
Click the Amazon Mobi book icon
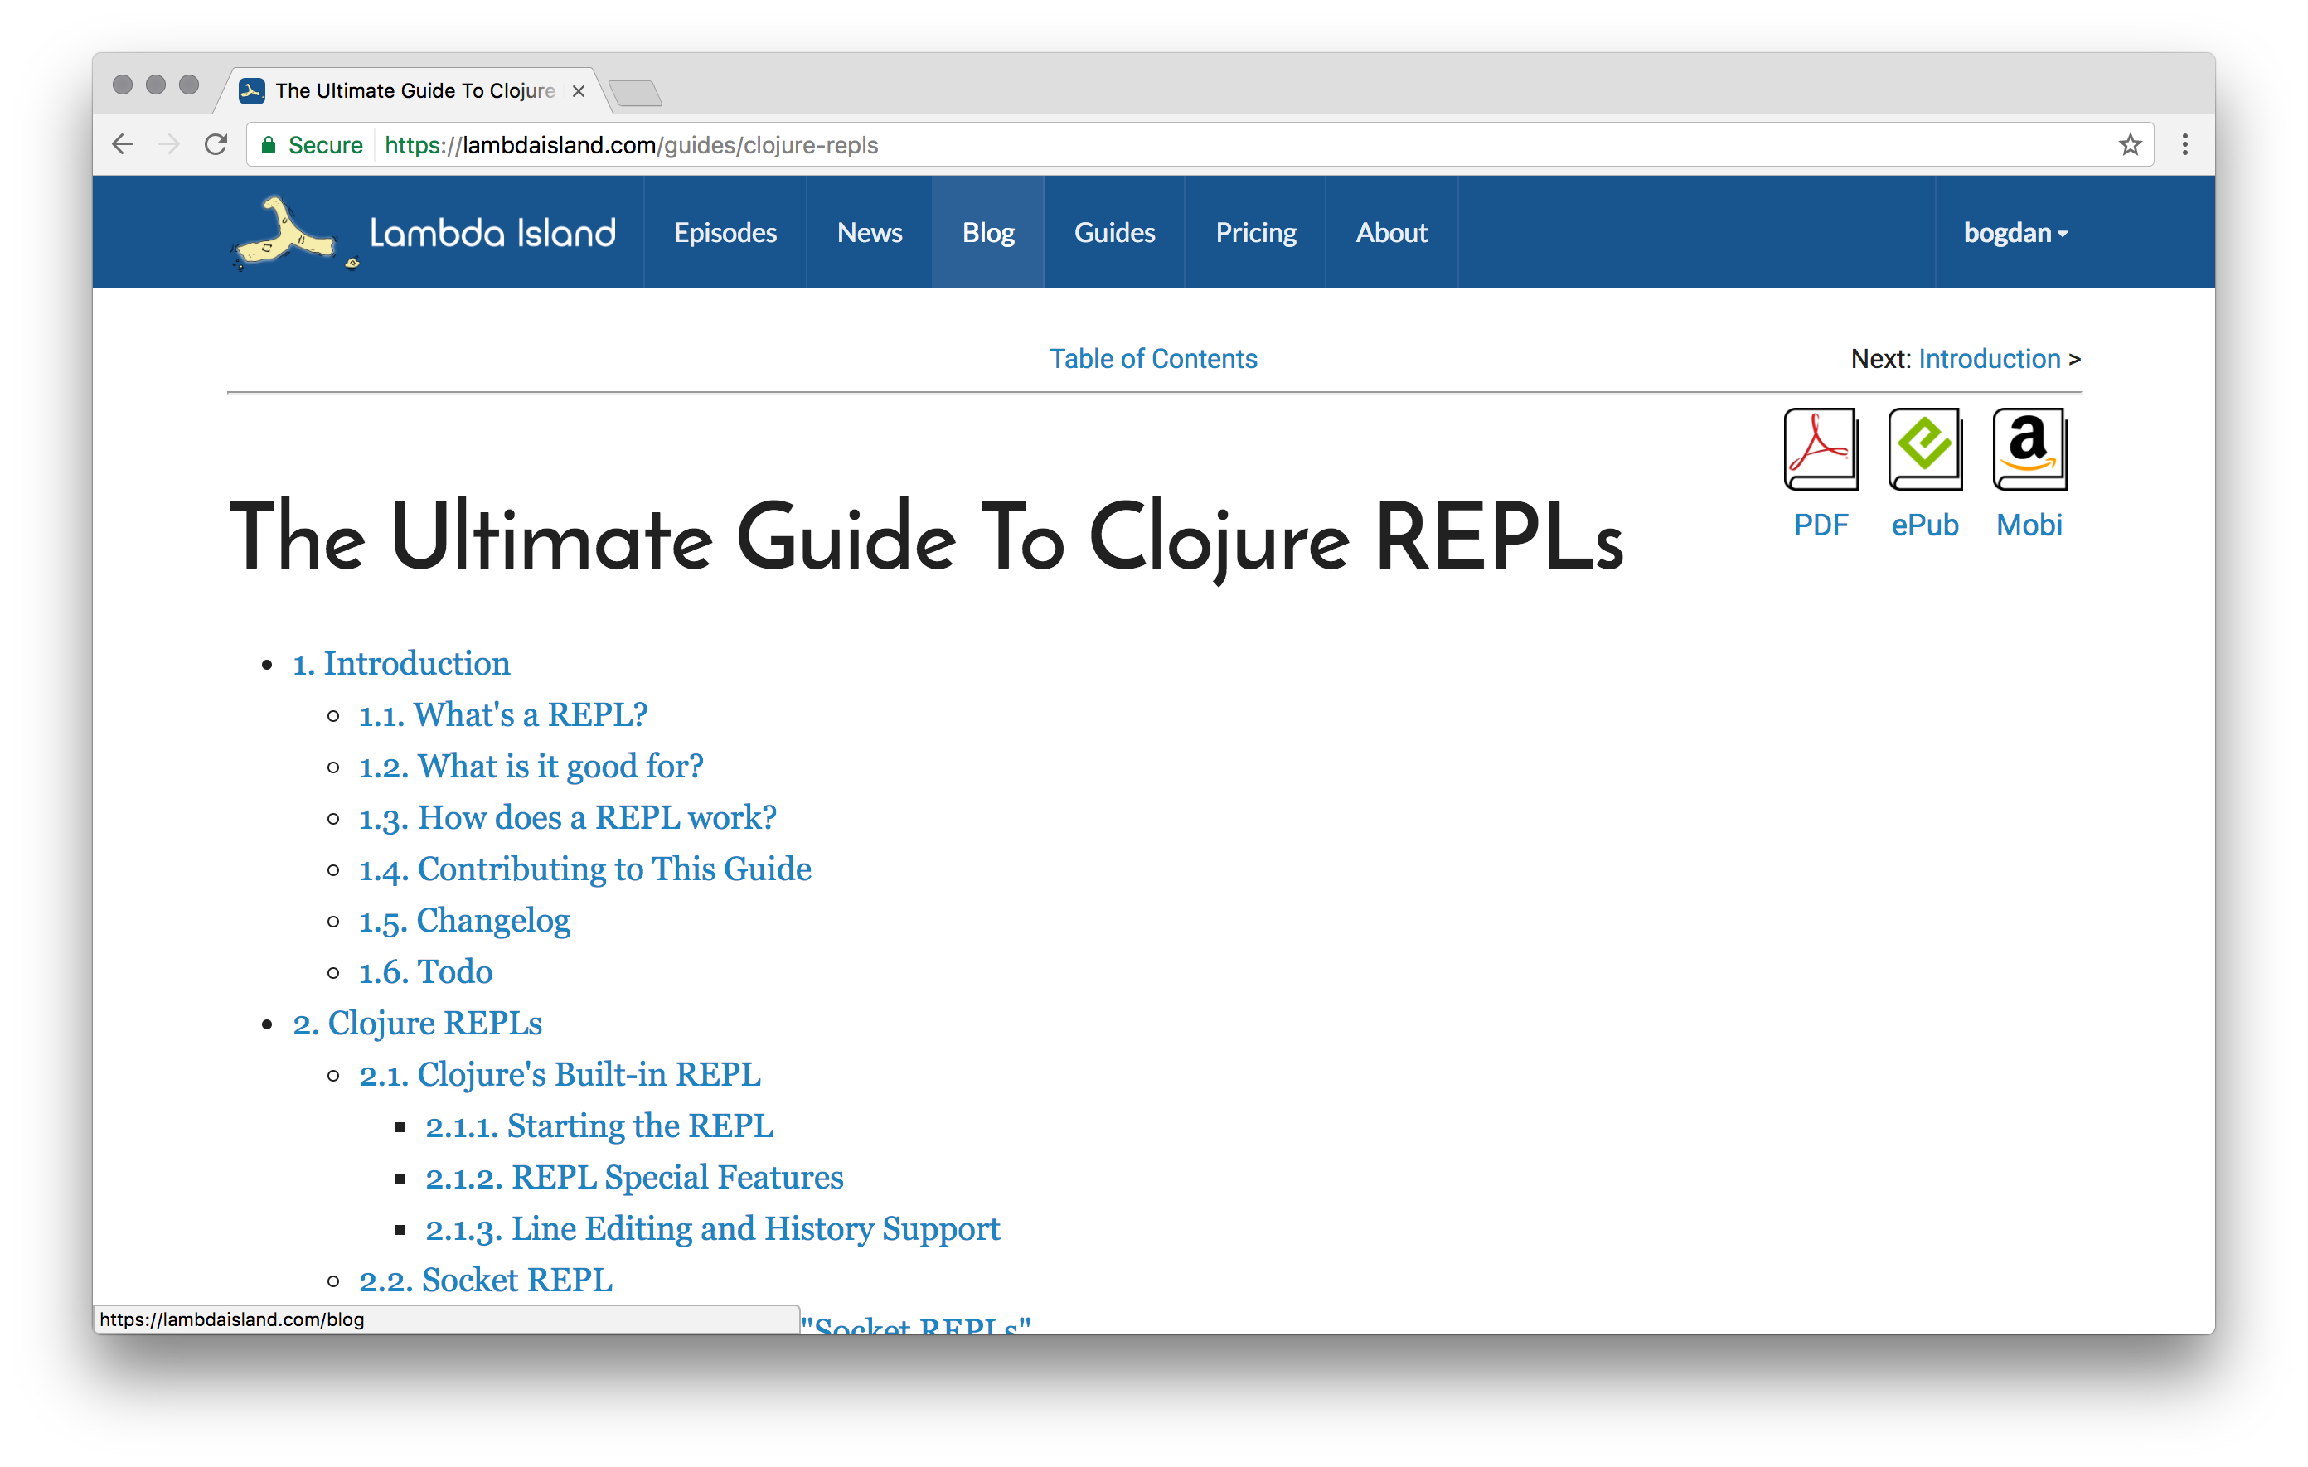(x=2029, y=448)
